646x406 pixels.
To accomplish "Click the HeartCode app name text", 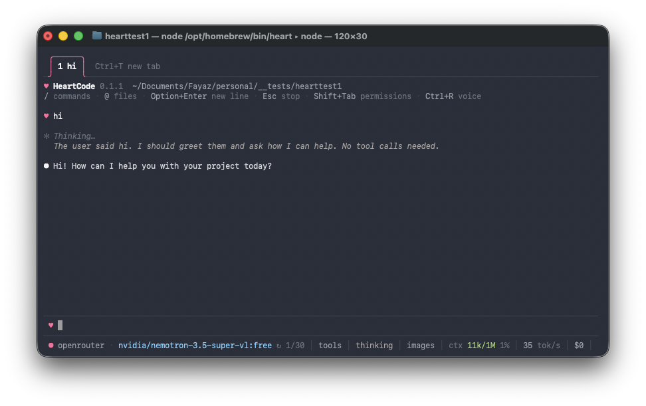I will [74, 86].
